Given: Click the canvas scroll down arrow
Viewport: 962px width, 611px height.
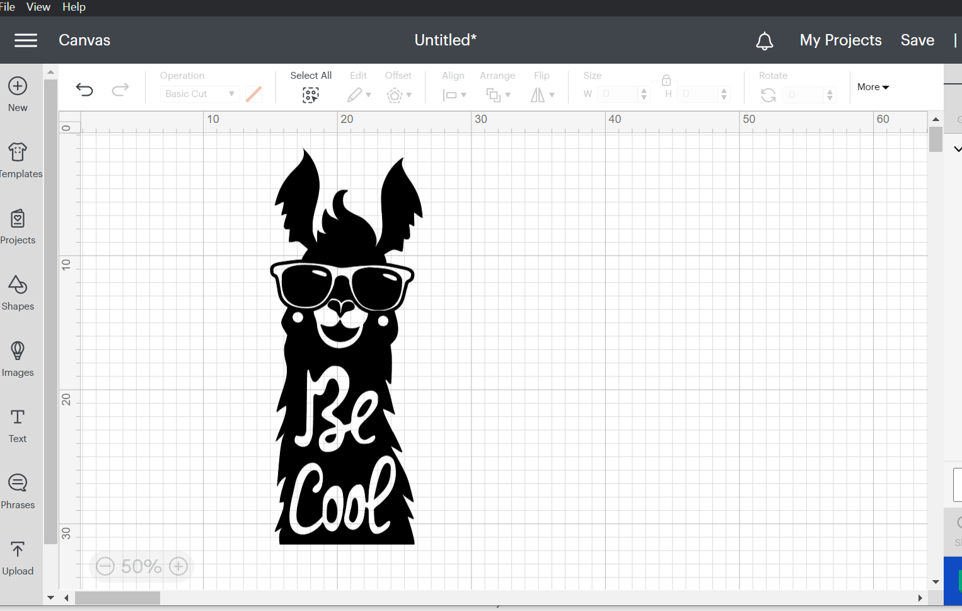Looking at the screenshot, I should pos(936,582).
